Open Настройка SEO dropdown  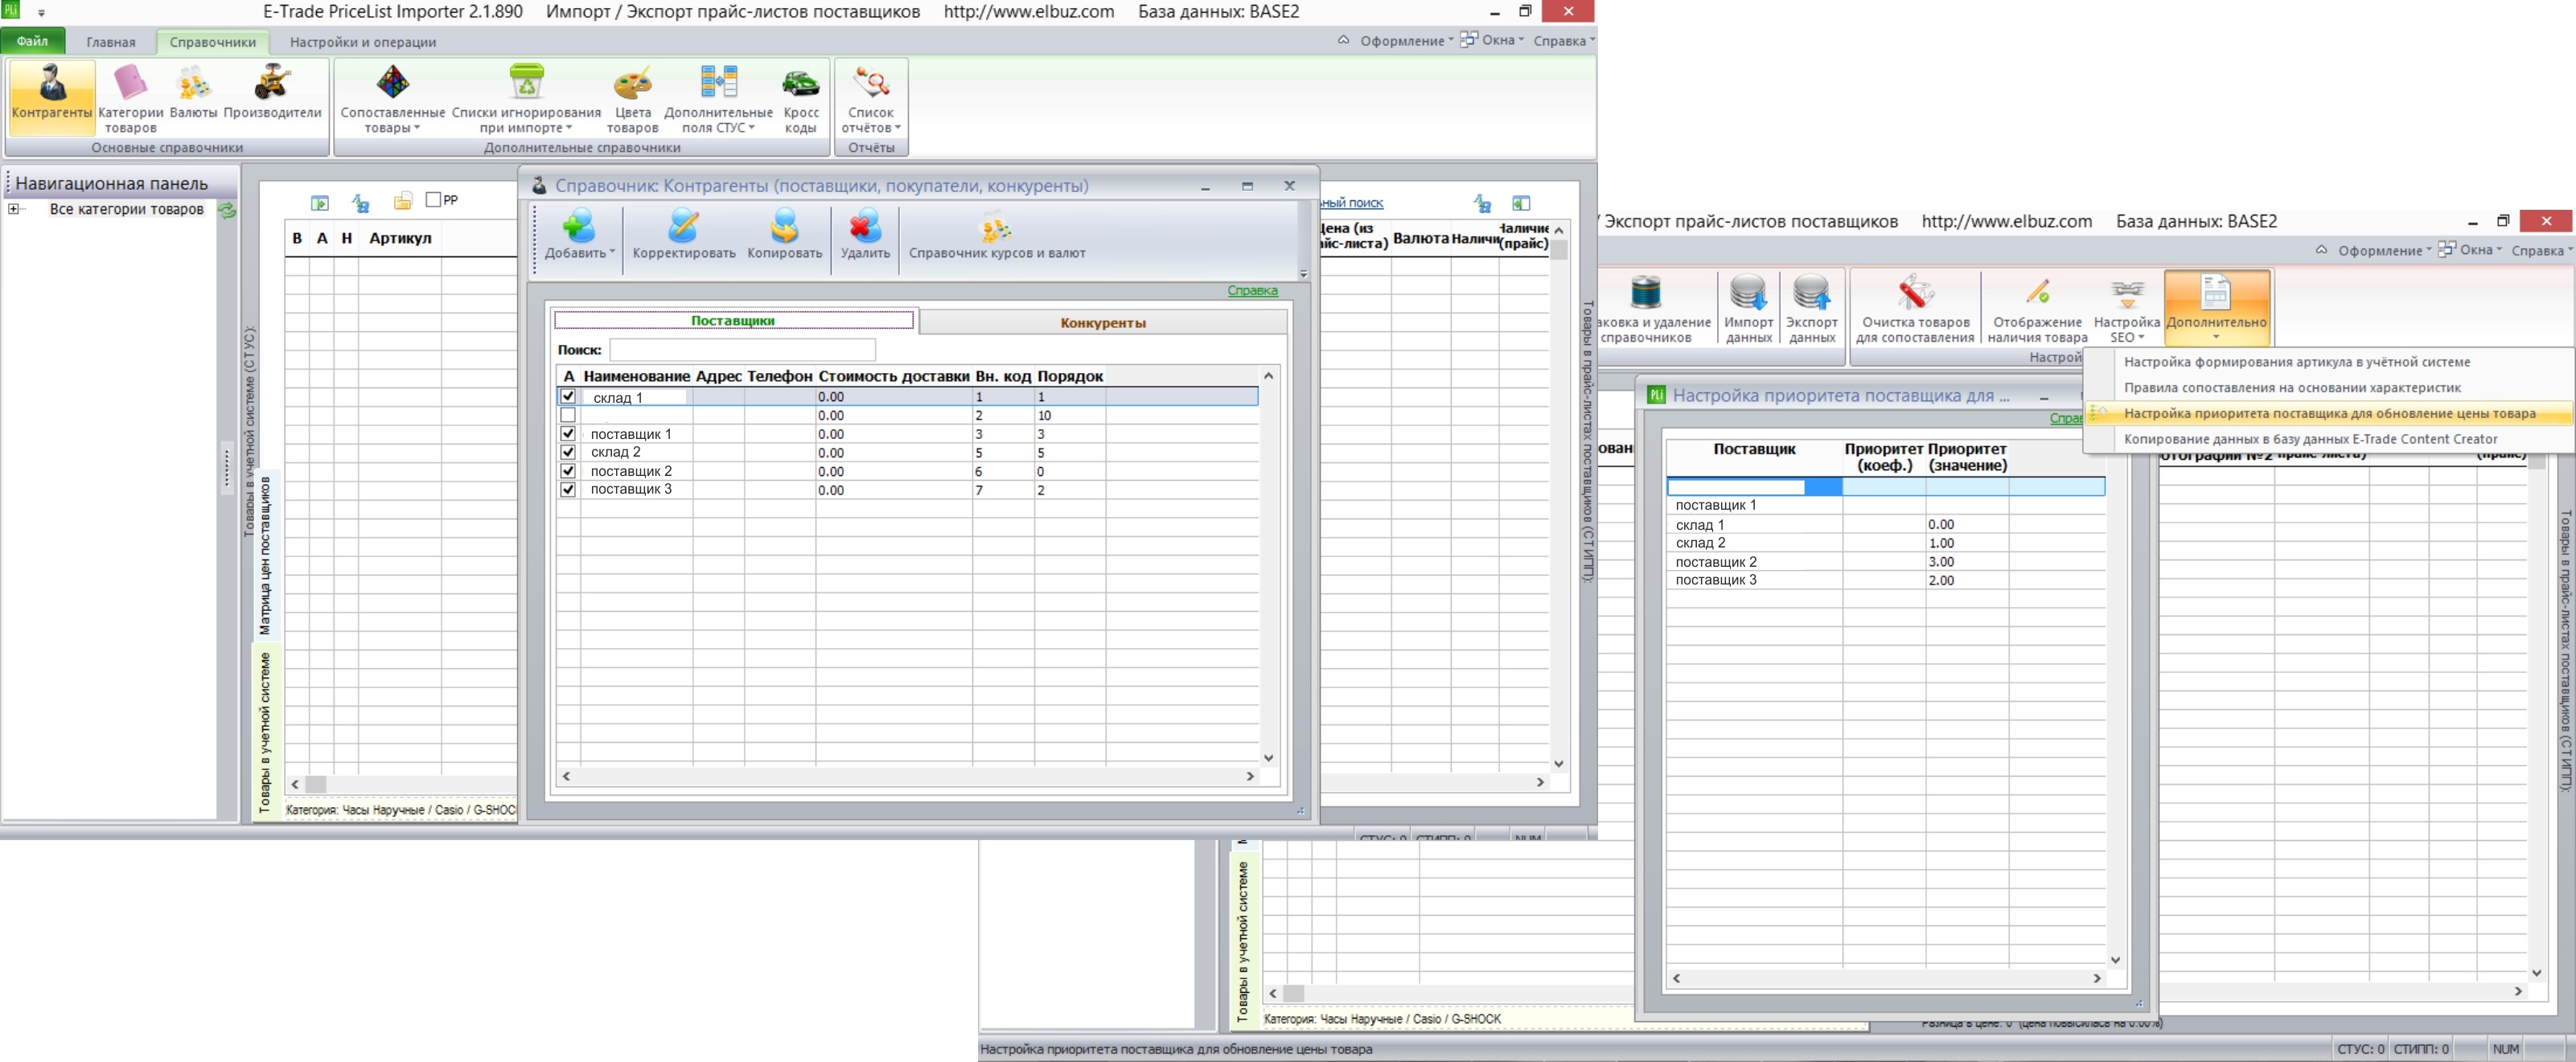pos(2127,308)
